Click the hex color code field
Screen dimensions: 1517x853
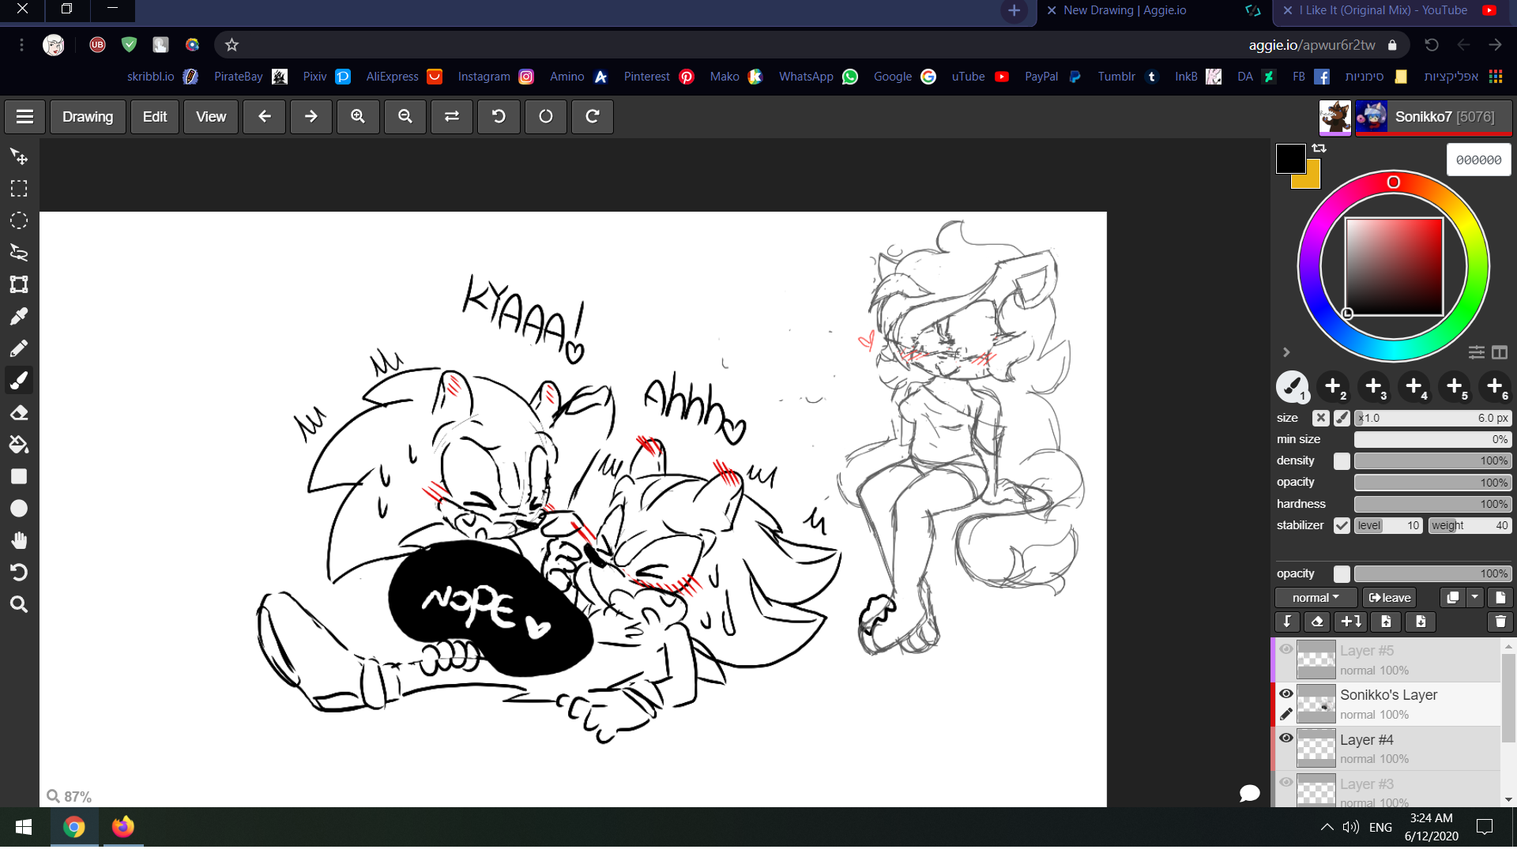click(1478, 160)
